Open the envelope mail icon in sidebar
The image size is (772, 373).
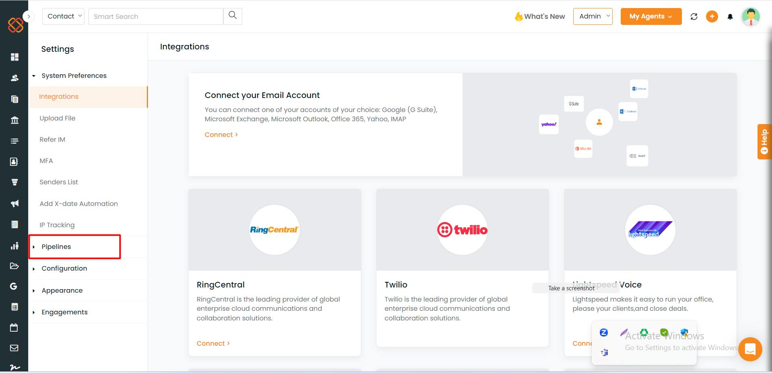[14, 348]
